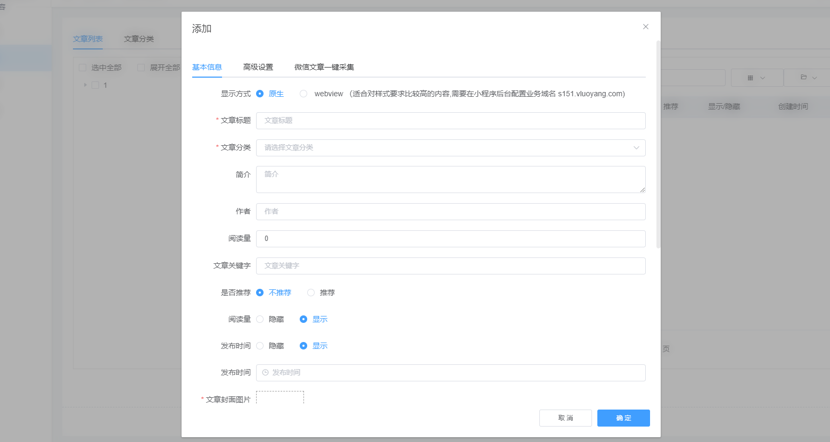
Task: Check the checkbox beside tree item 1
Action: pos(95,85)
